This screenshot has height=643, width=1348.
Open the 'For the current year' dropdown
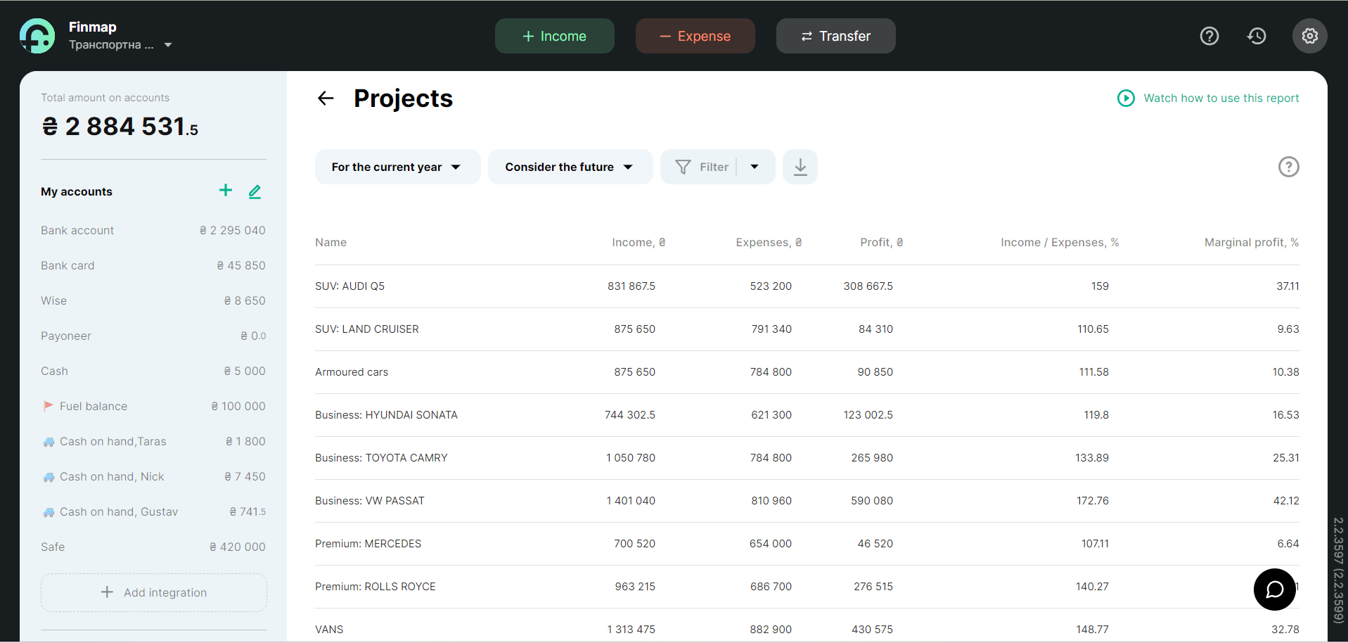click(x=397, y=167)
